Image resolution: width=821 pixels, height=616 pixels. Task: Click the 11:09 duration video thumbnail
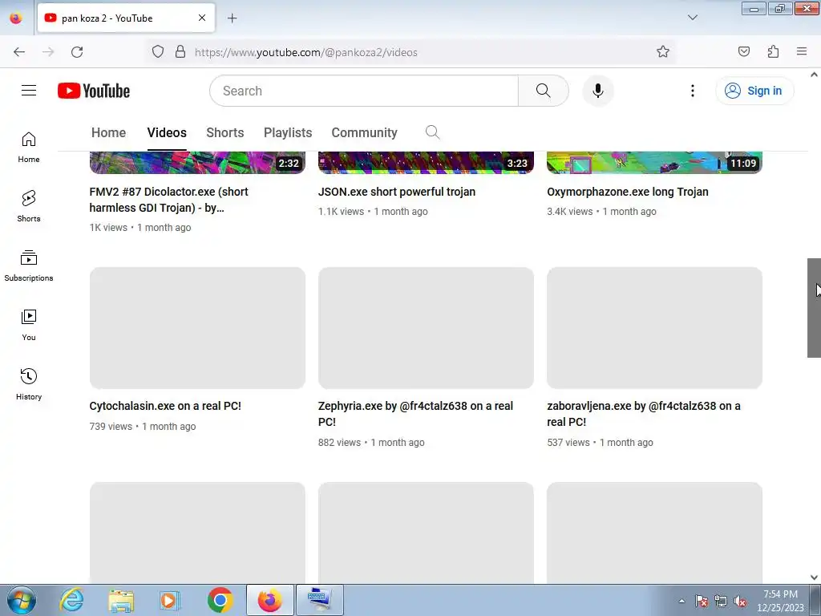click(654, 163)
